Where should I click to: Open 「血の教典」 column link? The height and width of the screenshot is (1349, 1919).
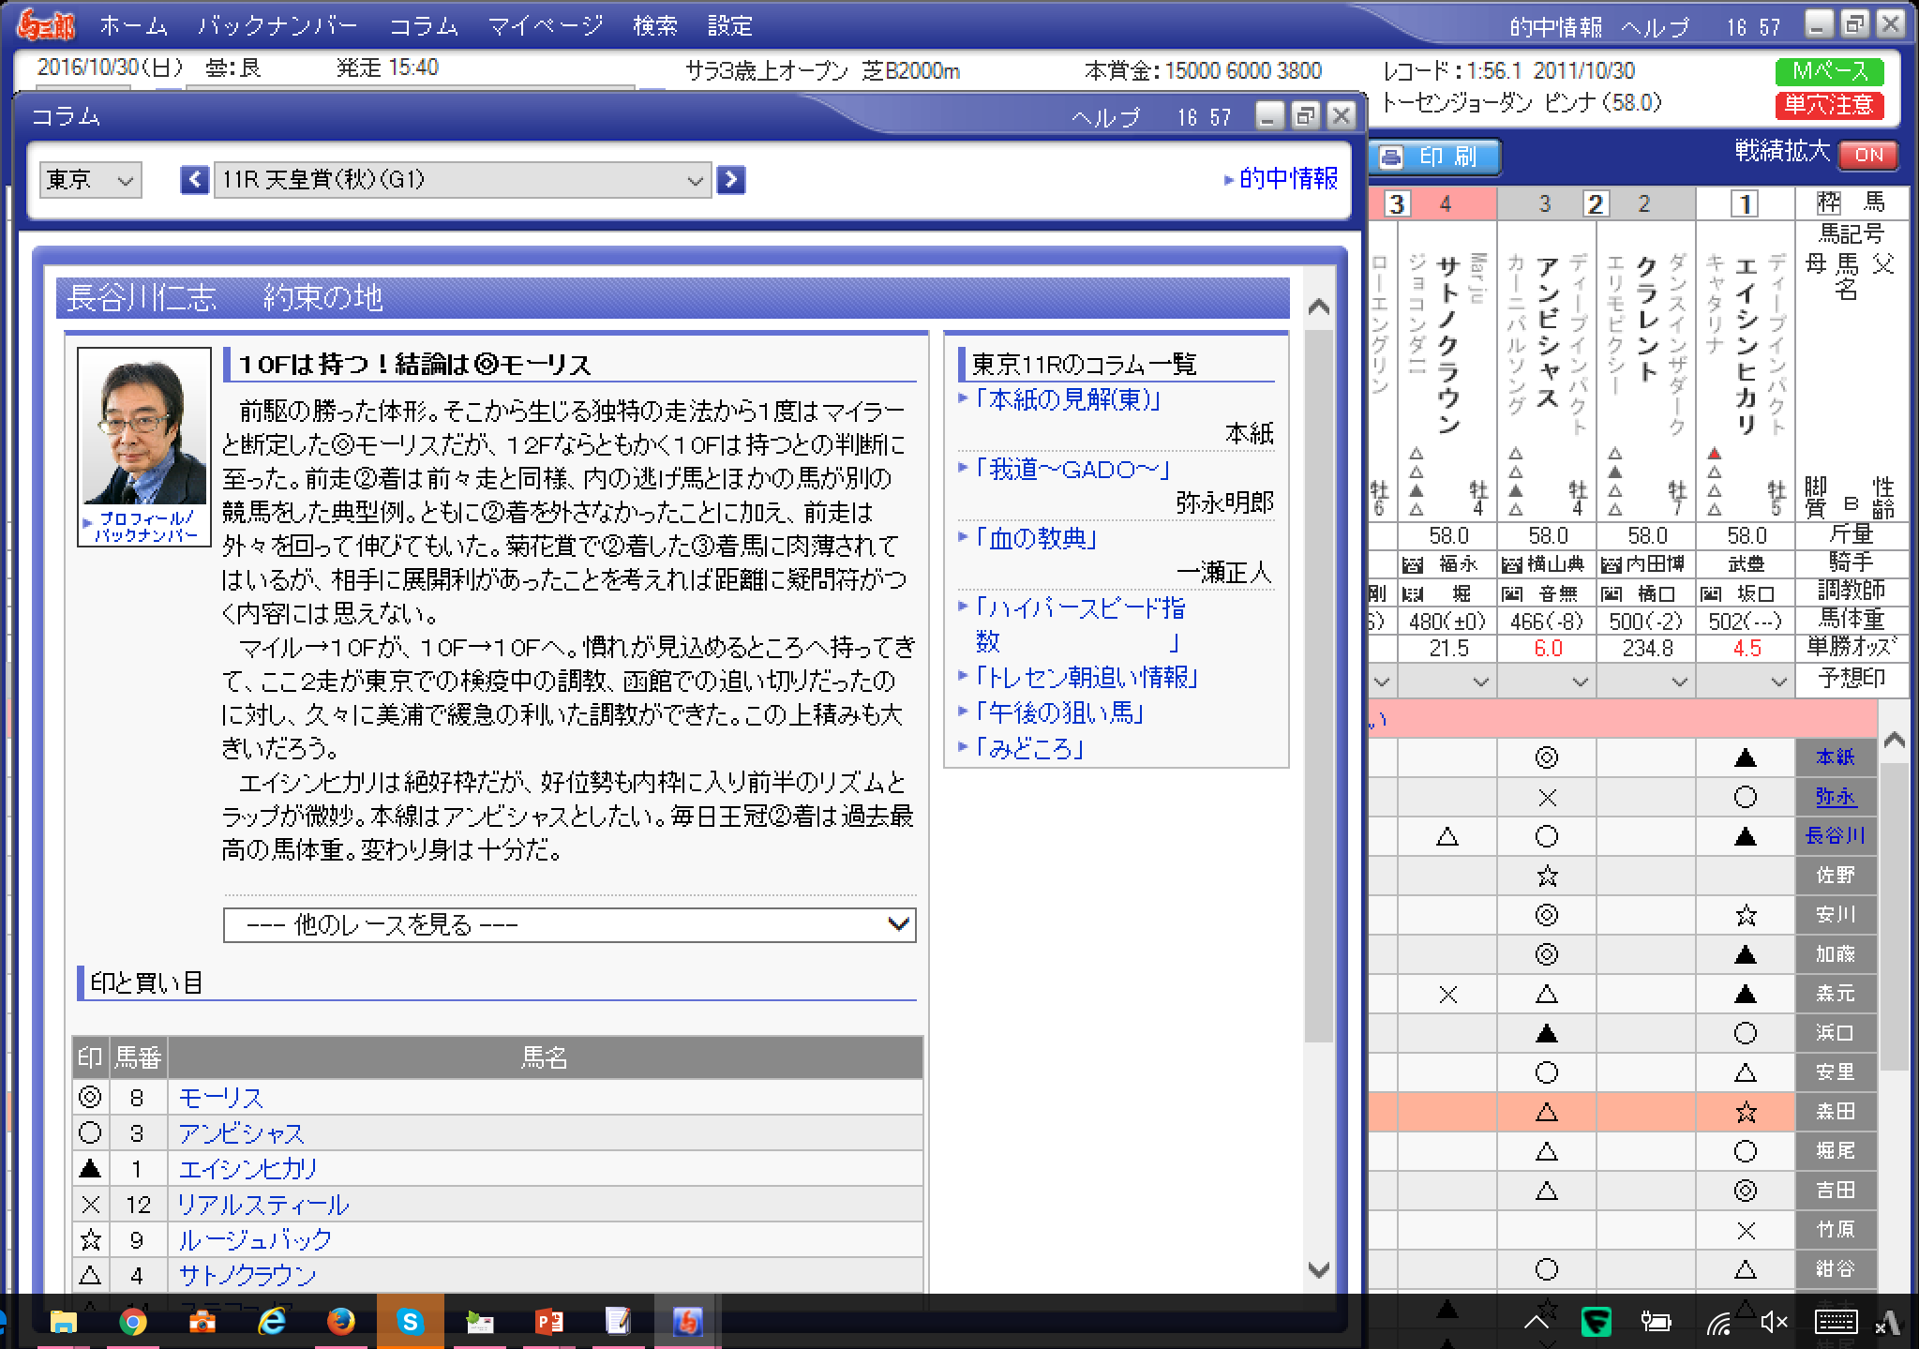1035,539
